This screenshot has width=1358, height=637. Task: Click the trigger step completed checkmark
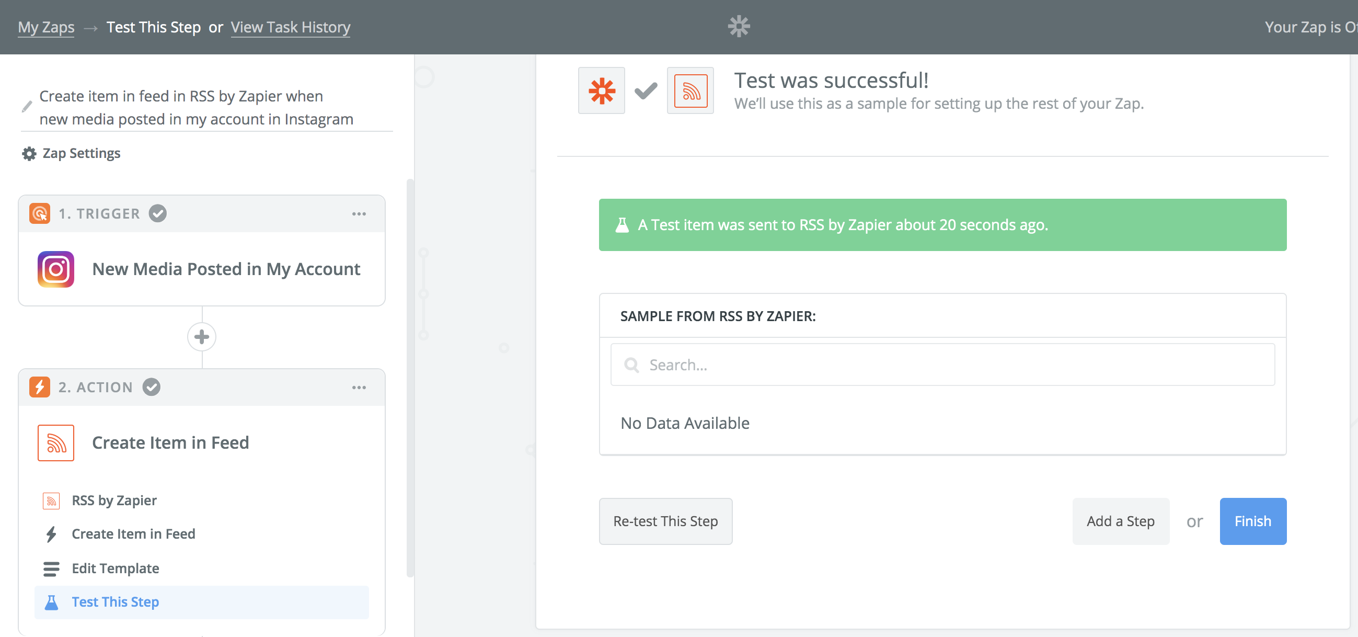coord(158,213)
